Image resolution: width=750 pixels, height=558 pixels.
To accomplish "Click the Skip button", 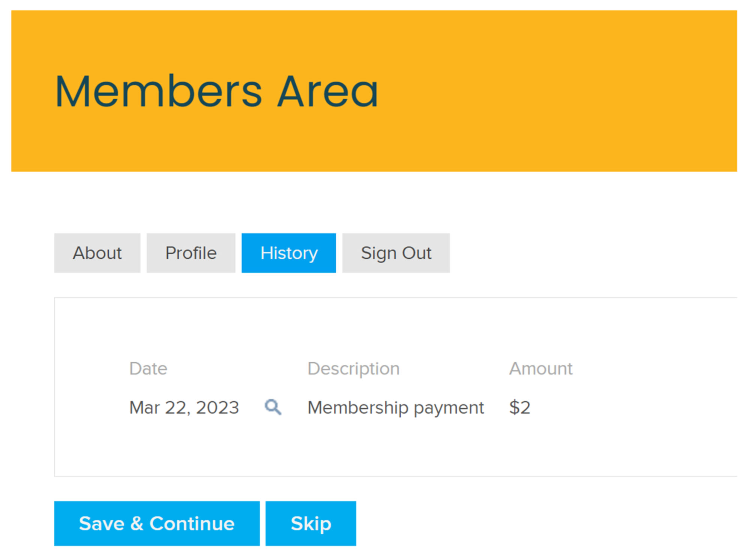I will pos(311,523).
